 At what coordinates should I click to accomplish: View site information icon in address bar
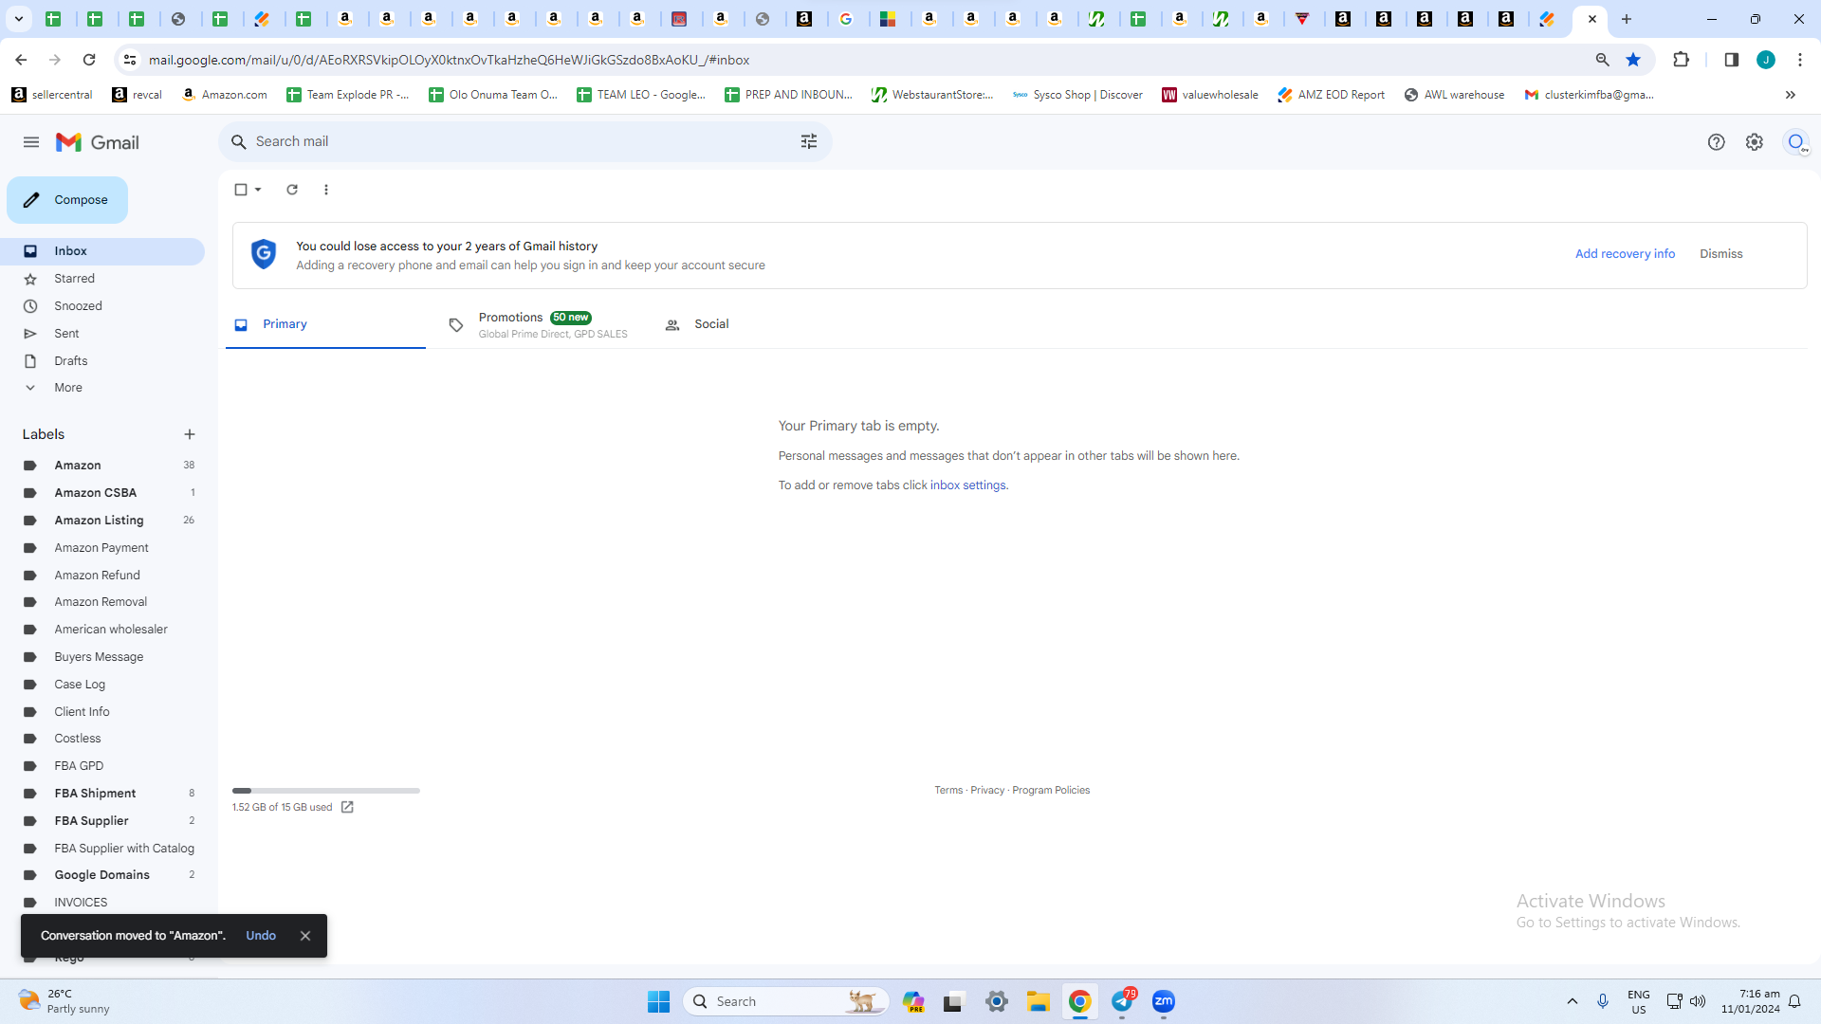[130, 60]
